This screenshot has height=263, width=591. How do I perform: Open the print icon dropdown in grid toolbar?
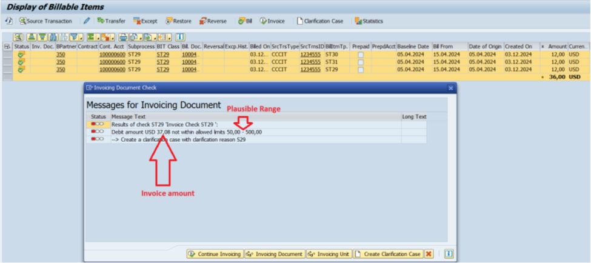[124, 37]
